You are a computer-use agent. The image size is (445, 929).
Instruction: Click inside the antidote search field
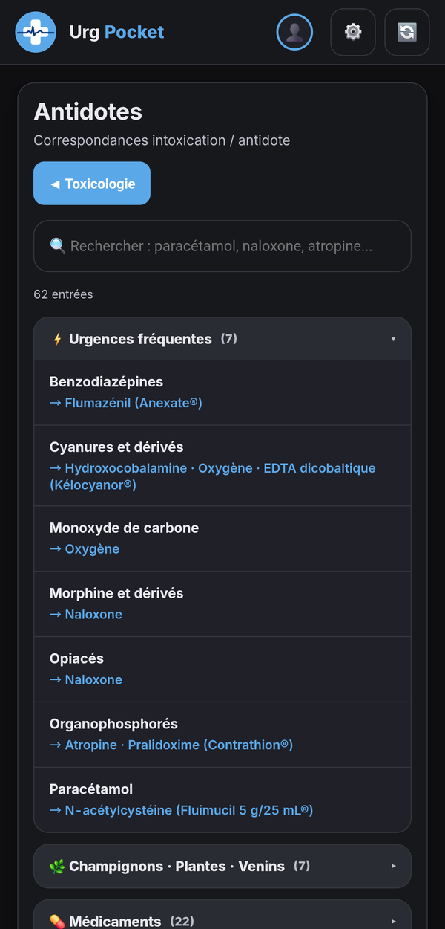pos(222,246)
